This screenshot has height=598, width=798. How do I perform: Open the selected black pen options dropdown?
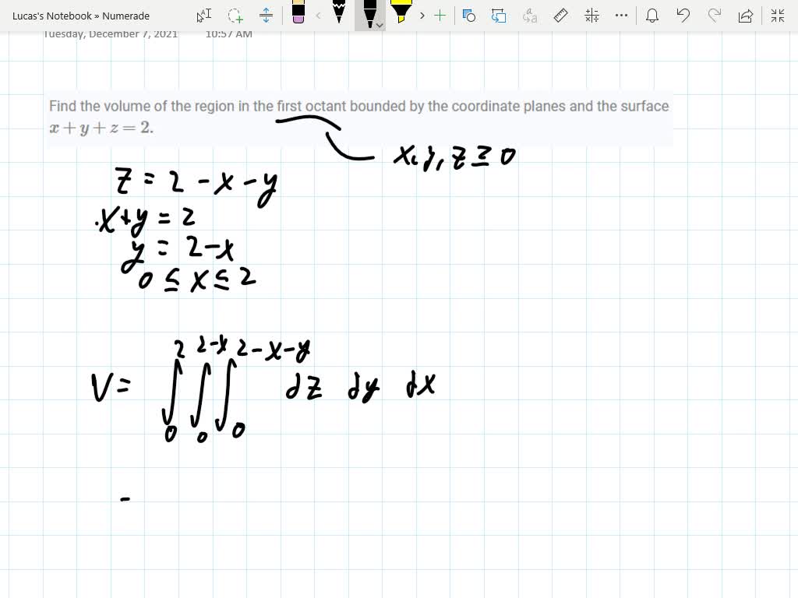(x=380, y=25)
